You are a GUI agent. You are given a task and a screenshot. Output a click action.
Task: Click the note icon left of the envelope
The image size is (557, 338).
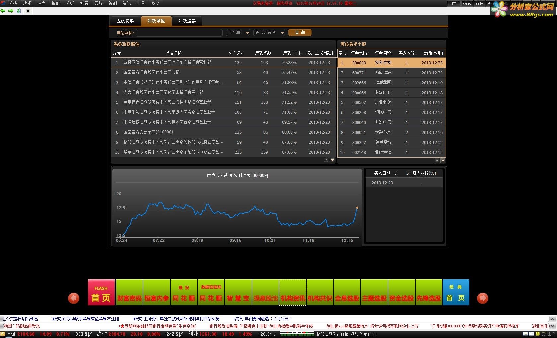(526, 334)
